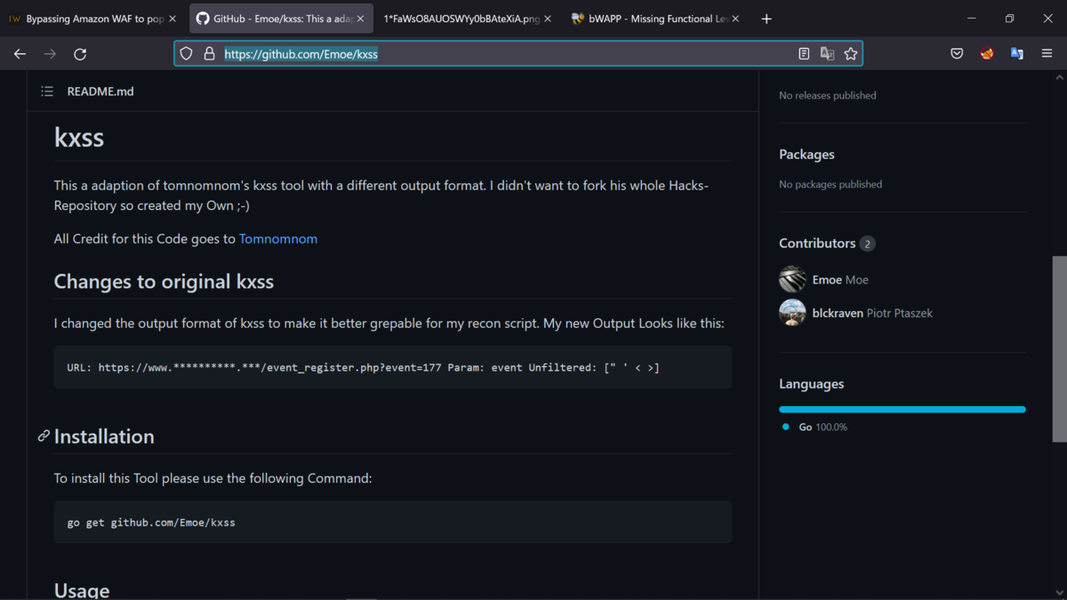Open the Firefox hamburger application menu
1067x600 pixels.
(x=1047, y=54)
